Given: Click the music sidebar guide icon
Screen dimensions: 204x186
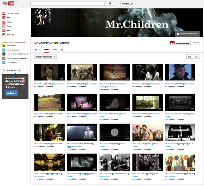Looking at the screenshot, I should tap(4, 18).
